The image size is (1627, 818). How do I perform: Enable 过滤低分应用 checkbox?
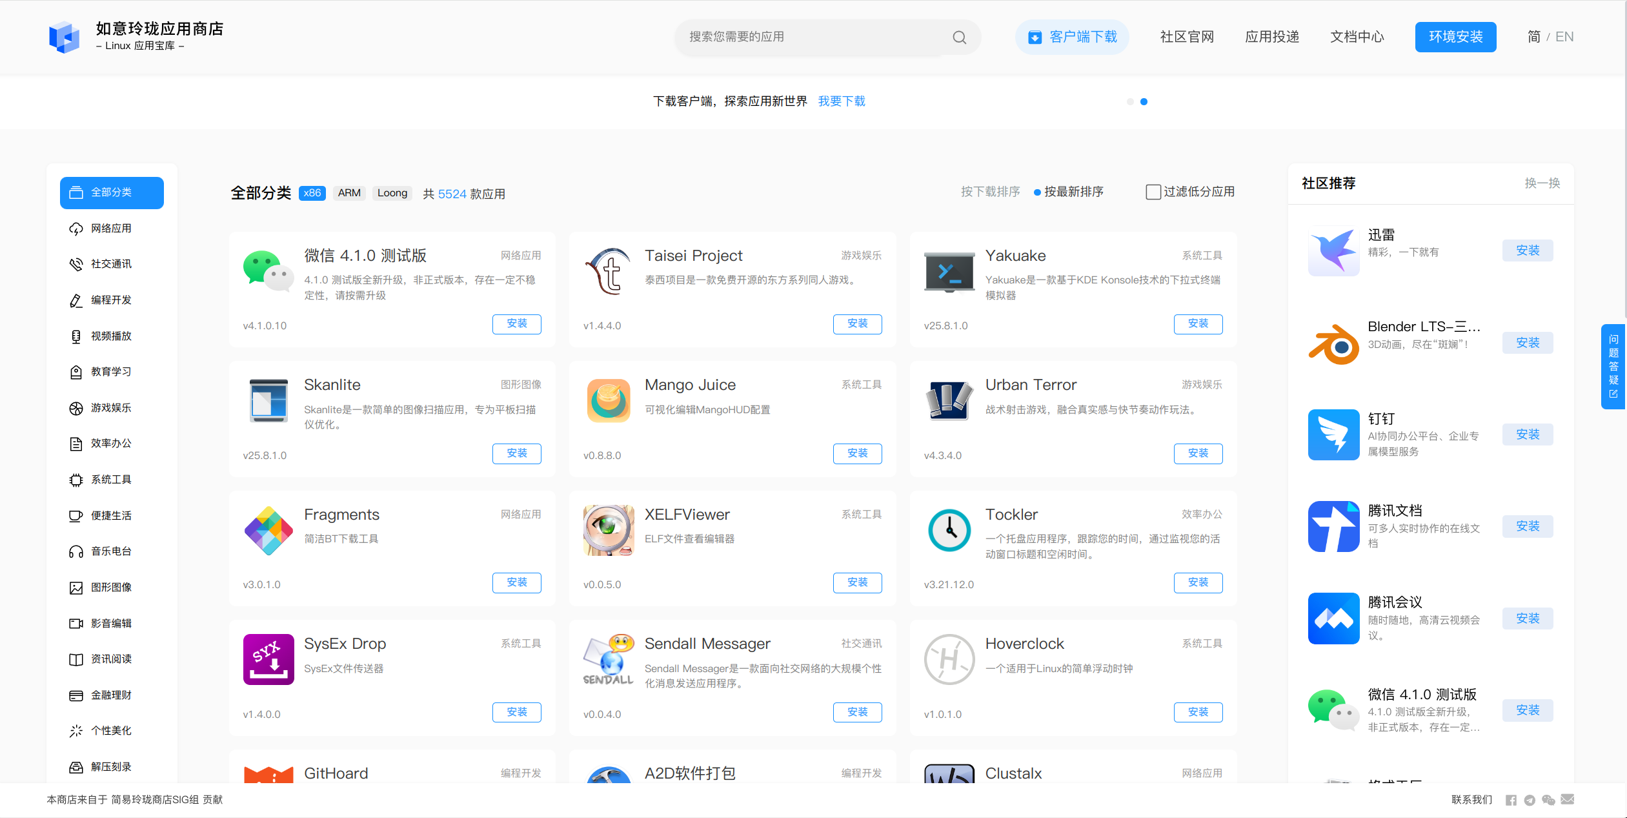[1153, 192]
